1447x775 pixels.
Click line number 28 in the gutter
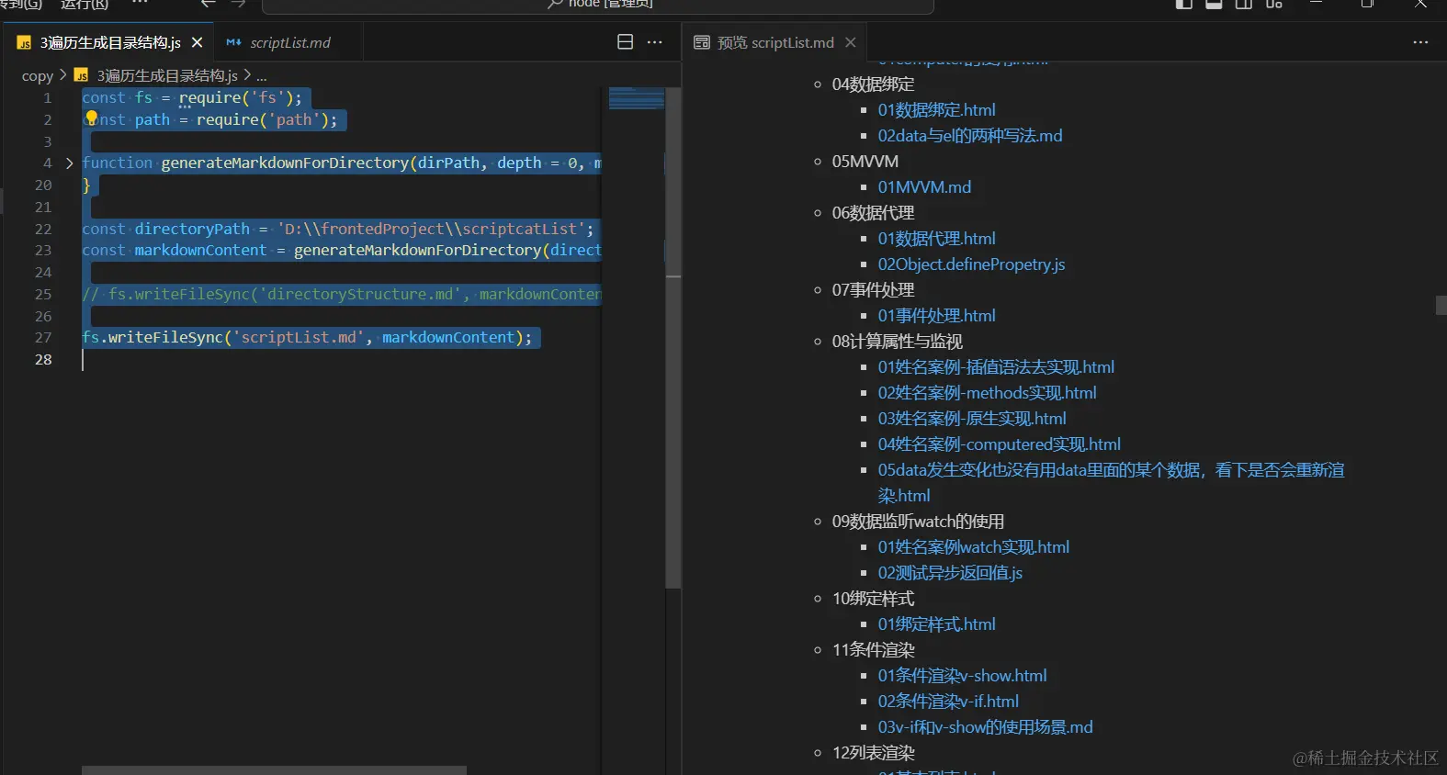43,360
